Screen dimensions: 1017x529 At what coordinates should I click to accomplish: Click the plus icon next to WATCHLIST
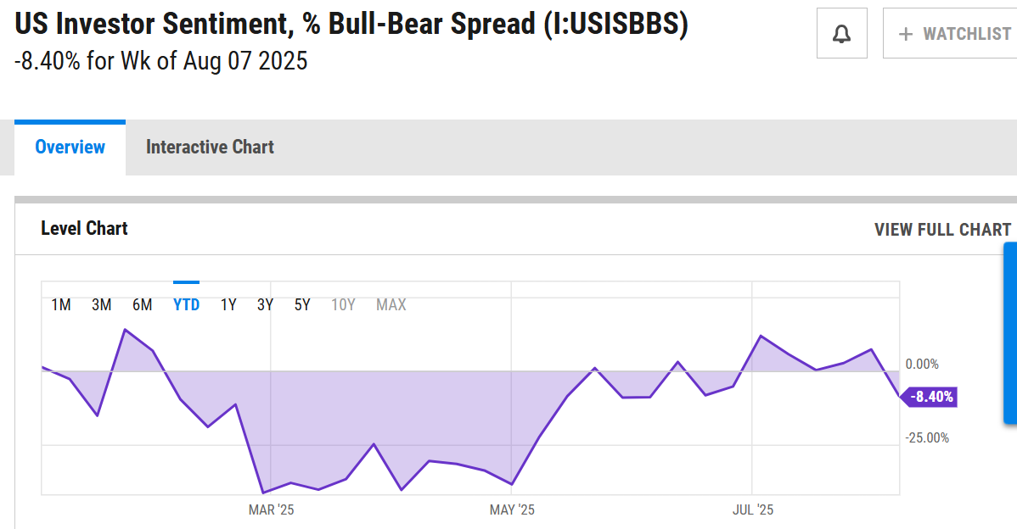click(904, 32)
